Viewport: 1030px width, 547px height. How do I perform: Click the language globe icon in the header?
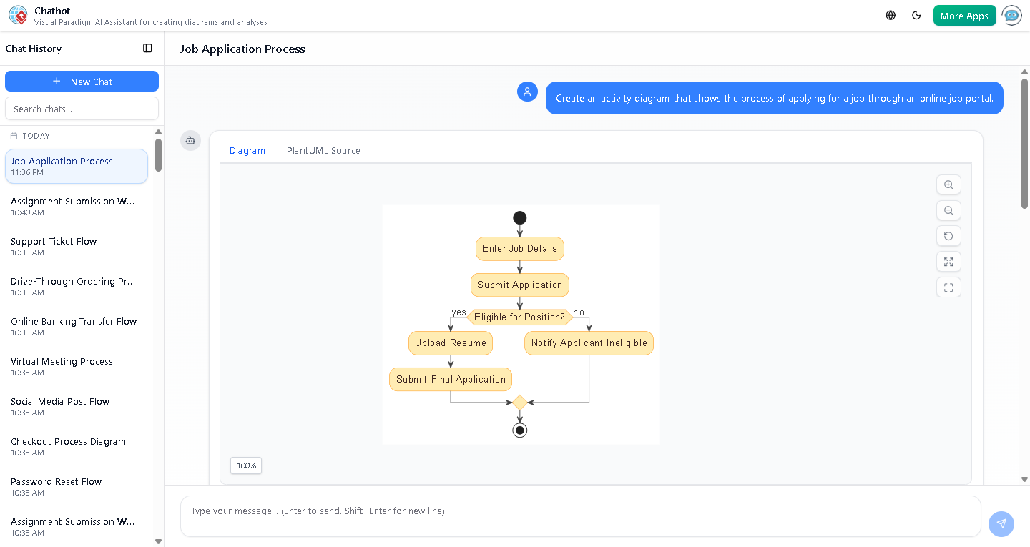890,14
